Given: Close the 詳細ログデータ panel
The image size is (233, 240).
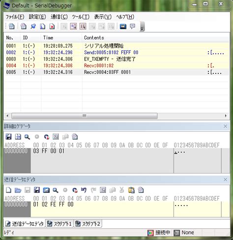Looking at the screenshot, I should tap(225, 126).
